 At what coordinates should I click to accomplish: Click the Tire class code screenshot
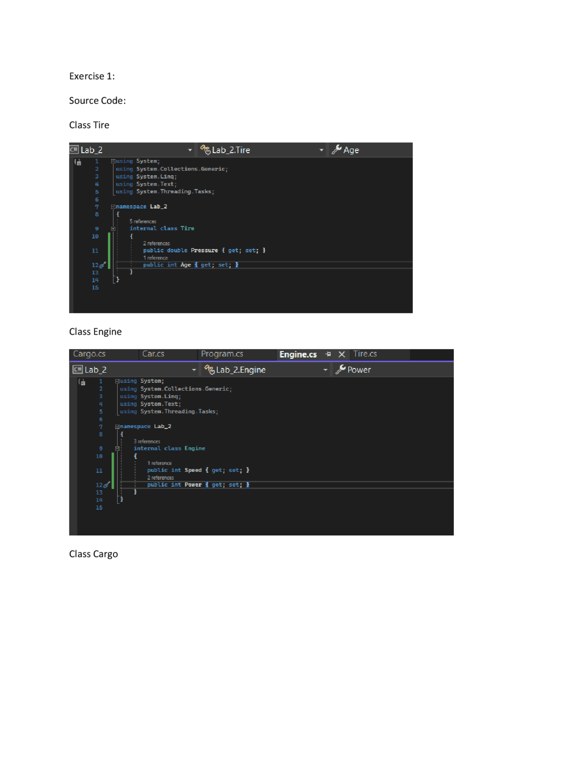[241, 228]
